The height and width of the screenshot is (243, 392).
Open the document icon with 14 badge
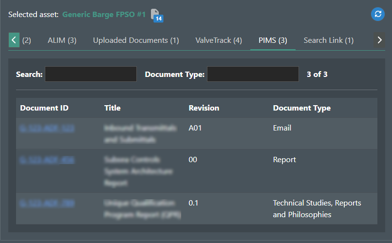156,15
